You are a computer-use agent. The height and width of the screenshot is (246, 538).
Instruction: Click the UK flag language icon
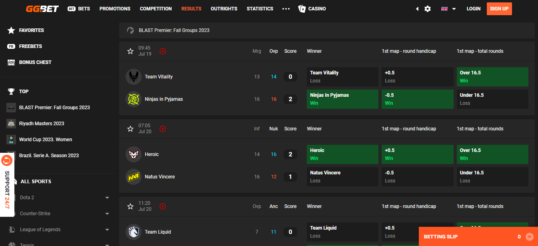[444, 9]
